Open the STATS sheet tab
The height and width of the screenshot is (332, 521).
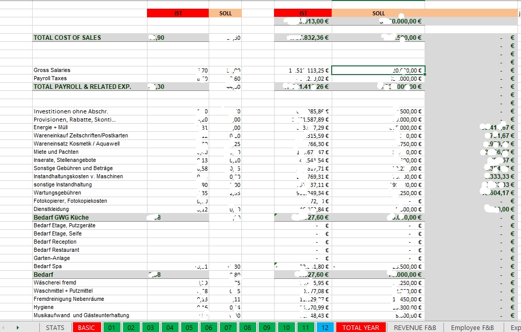pyautogui.click(x=55, y=327)
